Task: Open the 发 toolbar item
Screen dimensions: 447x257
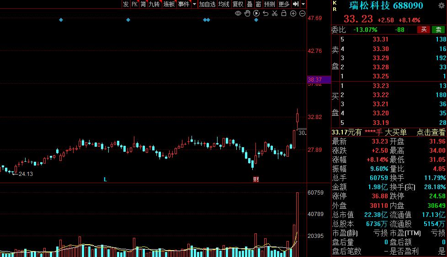Action: [126, 4]
